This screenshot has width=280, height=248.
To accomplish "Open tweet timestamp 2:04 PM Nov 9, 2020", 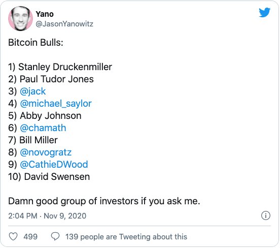I will click(x=47, y=216).
